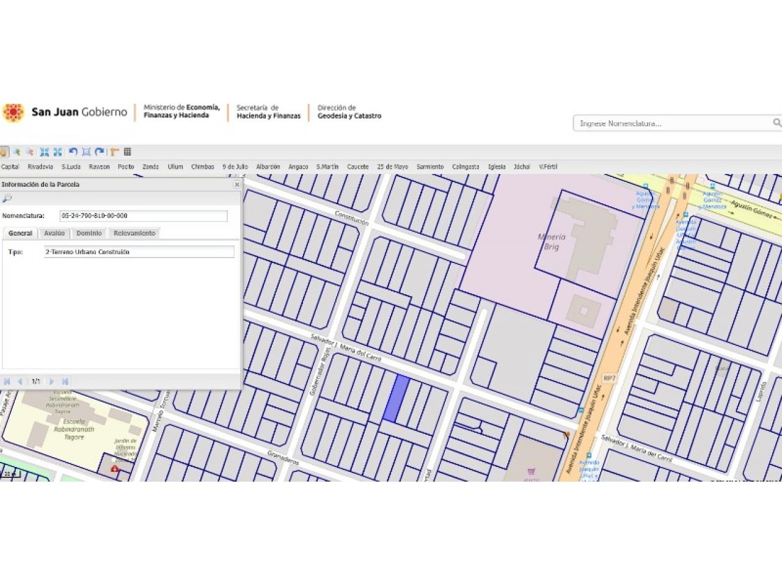Click the red medical cross map marker

point(115,469)
